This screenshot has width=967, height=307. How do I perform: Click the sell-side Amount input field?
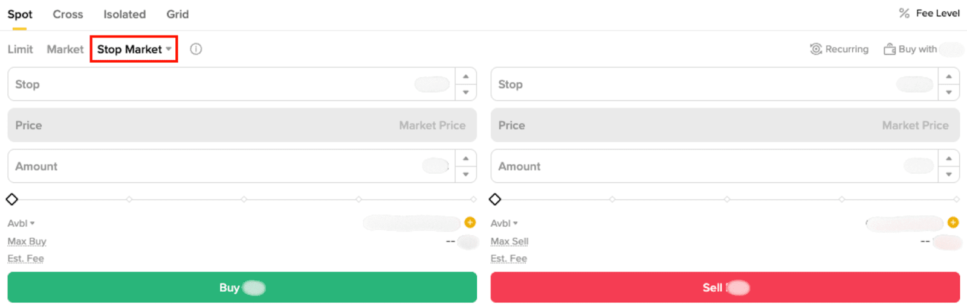pos(695,166)
